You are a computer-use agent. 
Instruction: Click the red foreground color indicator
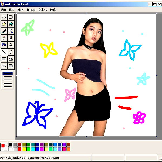(x=3, y=146)
